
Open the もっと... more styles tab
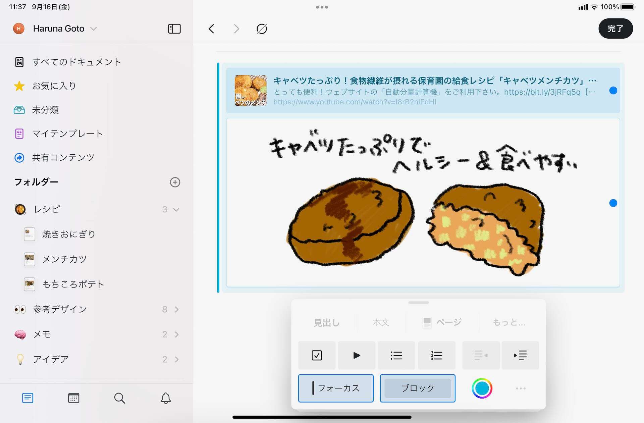coord(509,323)
